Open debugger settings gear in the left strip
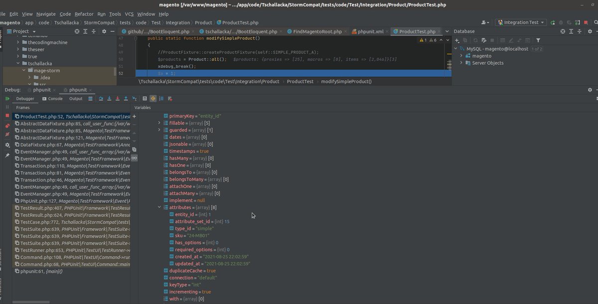Image resolution: width=598 pixels, height=304 pixels. pos(7,145)
